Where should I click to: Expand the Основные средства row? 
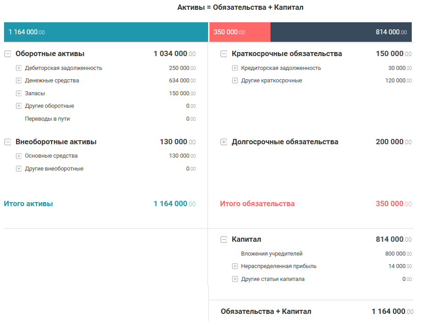coord(19,156)
